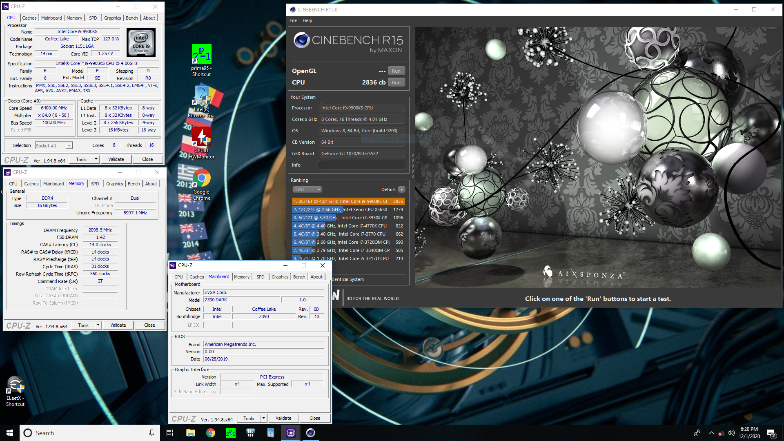Viewport: 784px width, 441px height.
Task: Open Graphics tab in Mainboard CPU-Z window
Action: click(280, 277)
